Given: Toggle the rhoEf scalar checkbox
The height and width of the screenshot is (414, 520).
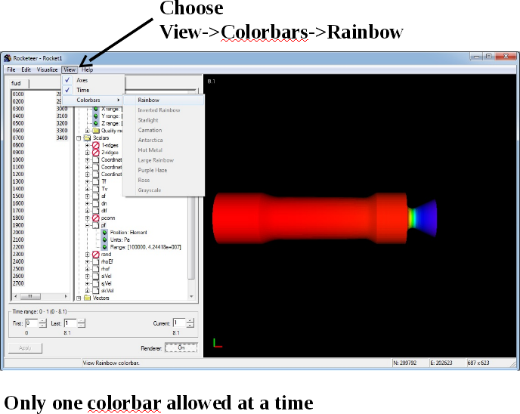Looking at the screenshot, I should (96, 261).
